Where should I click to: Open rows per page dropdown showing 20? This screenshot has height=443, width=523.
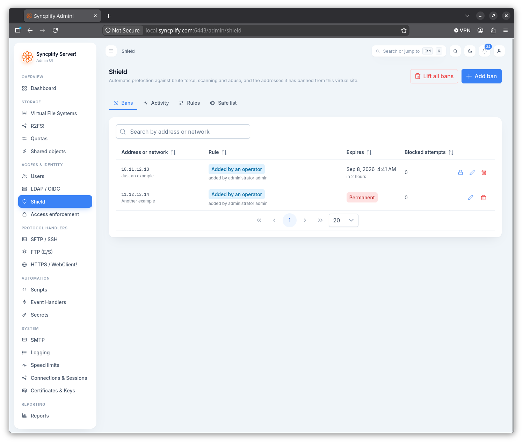343,220
